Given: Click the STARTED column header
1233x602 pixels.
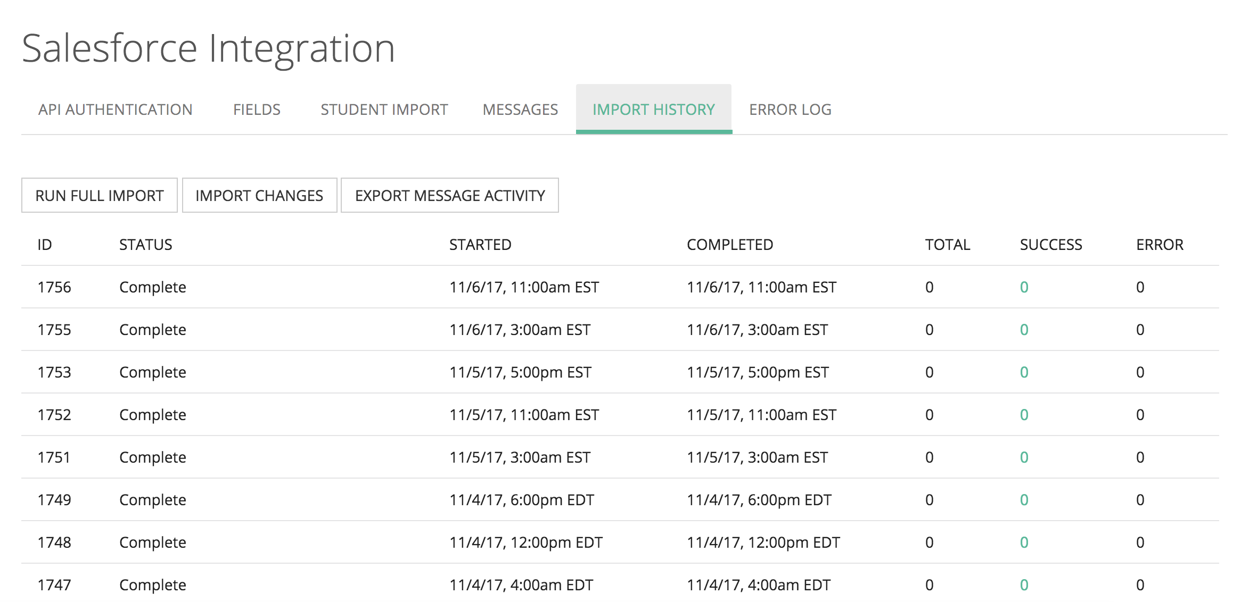Looking at the screenshot, I should pos(480,245).
